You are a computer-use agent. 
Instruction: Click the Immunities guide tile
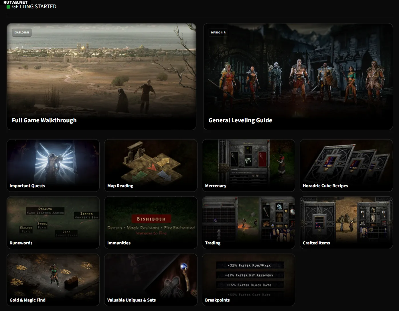point(151,222)
